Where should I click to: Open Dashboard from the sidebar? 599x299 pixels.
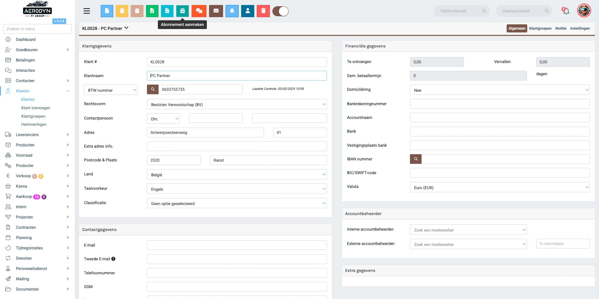(26, 39)
